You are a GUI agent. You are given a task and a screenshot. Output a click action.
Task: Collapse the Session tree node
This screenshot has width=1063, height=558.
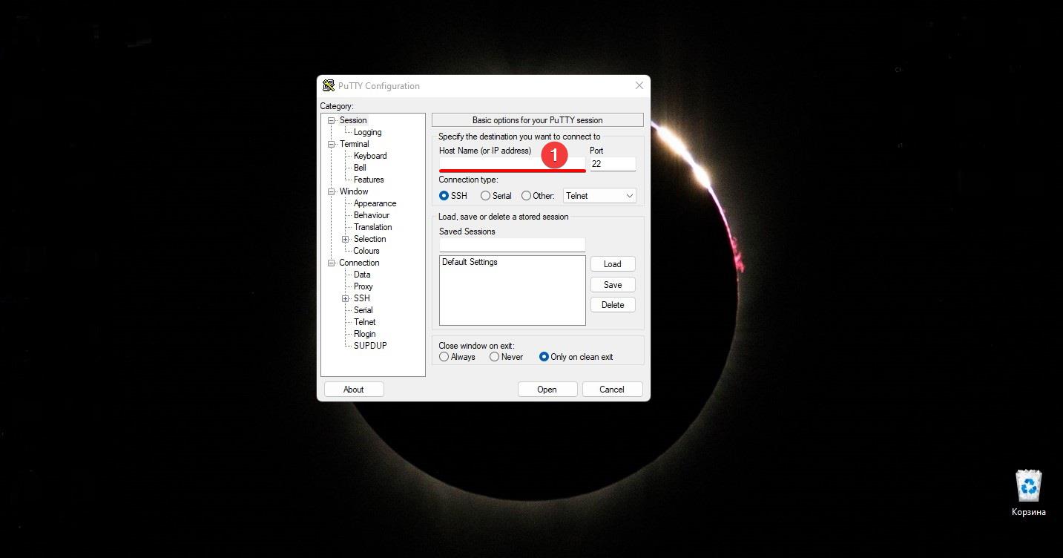(332, 120)
